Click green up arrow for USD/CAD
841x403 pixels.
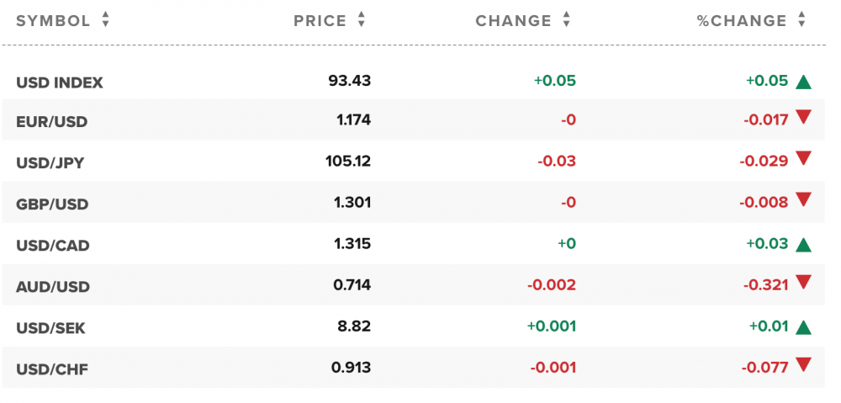coord(803,245)
